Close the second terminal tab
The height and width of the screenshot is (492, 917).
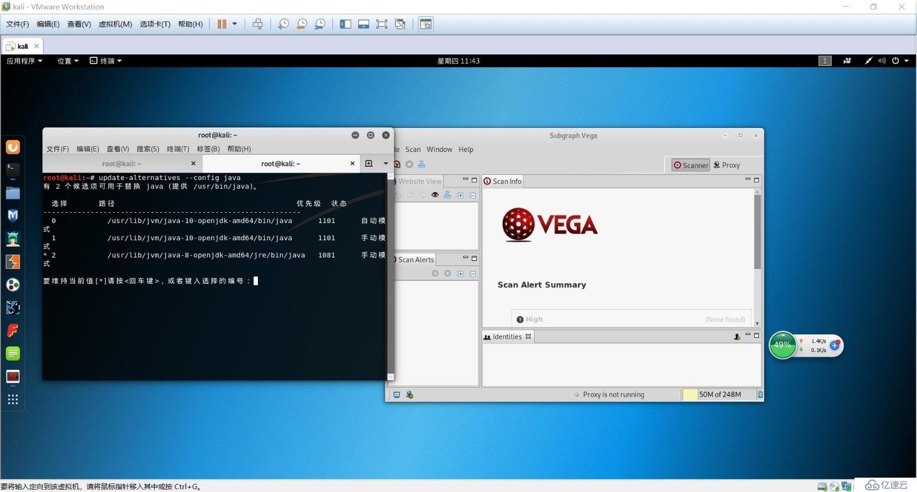click(352, 163)
